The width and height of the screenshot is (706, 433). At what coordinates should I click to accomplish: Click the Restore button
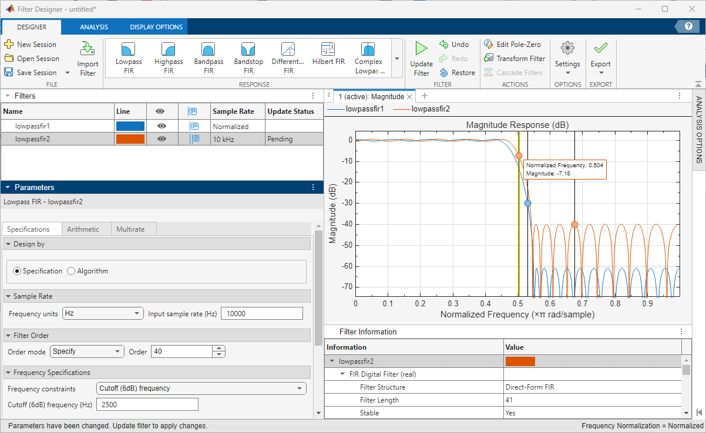click(x=457, y=73)
